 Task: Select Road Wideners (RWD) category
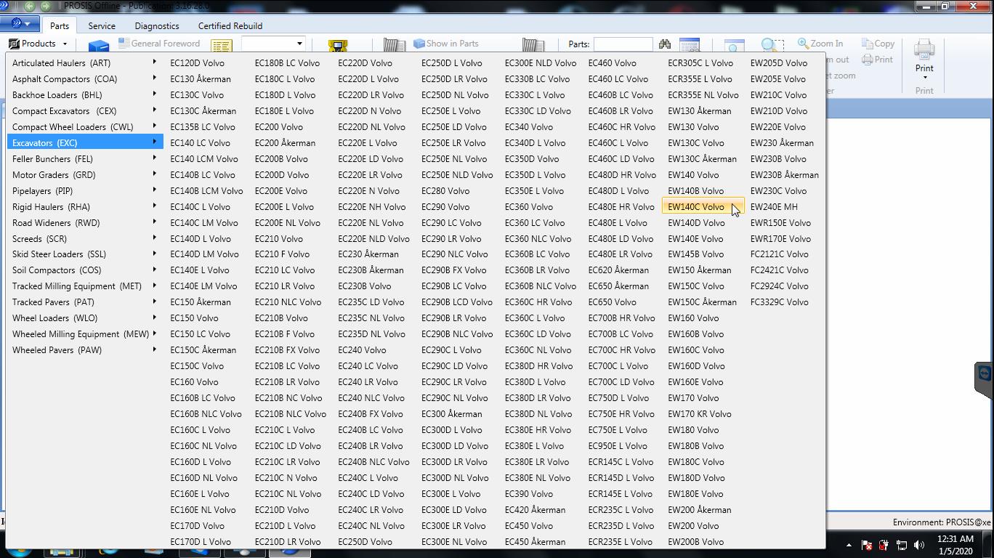pyautogui.click(x=85, y=223)
